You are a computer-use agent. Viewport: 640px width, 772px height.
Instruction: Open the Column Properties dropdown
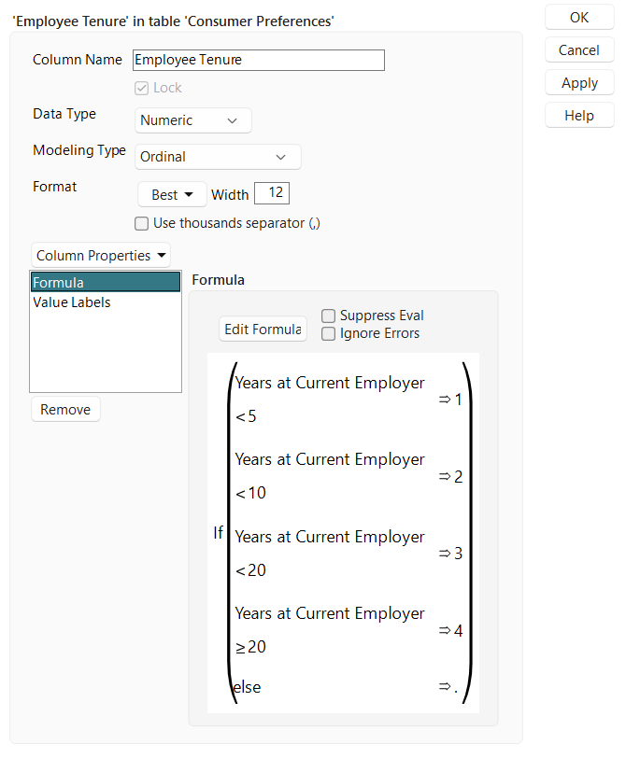[100, 254]
